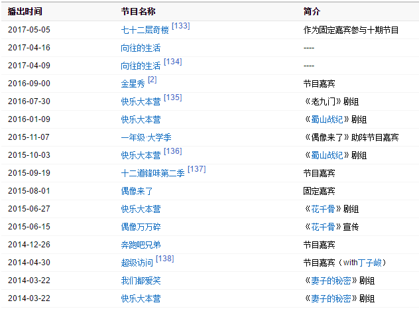The height and width of the screenshot is (311, 419).
Task: Open reference [138] citation
Action: 164,259
